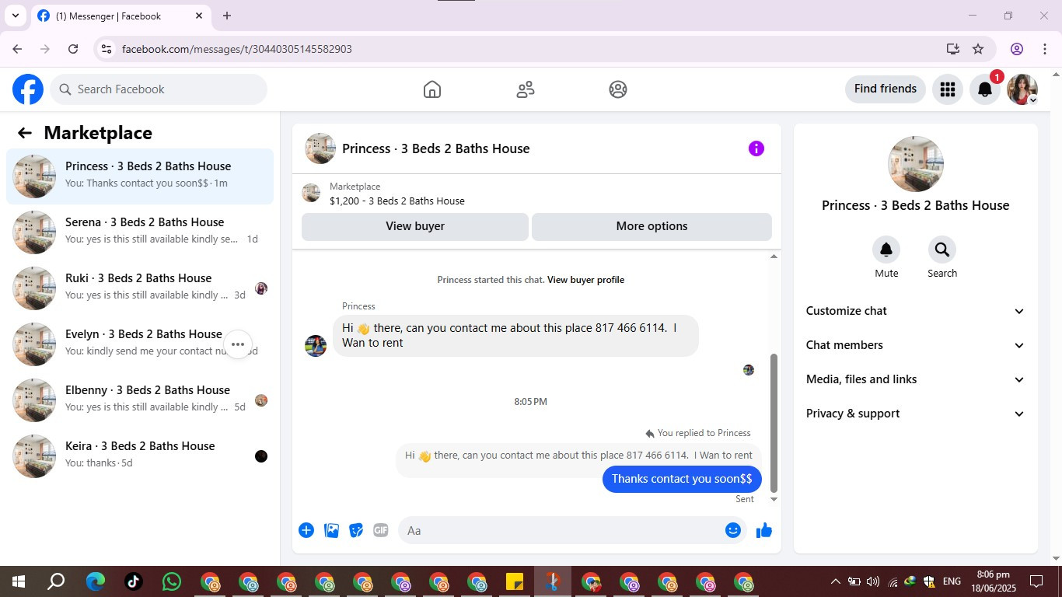Expand the Privacy & support section
This screenshot has width=1062, height=597.
pyautogui.click(x=916, y=414)
